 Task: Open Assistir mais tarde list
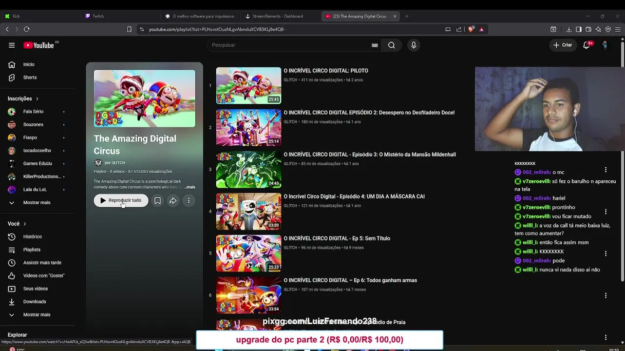(42, 263)
